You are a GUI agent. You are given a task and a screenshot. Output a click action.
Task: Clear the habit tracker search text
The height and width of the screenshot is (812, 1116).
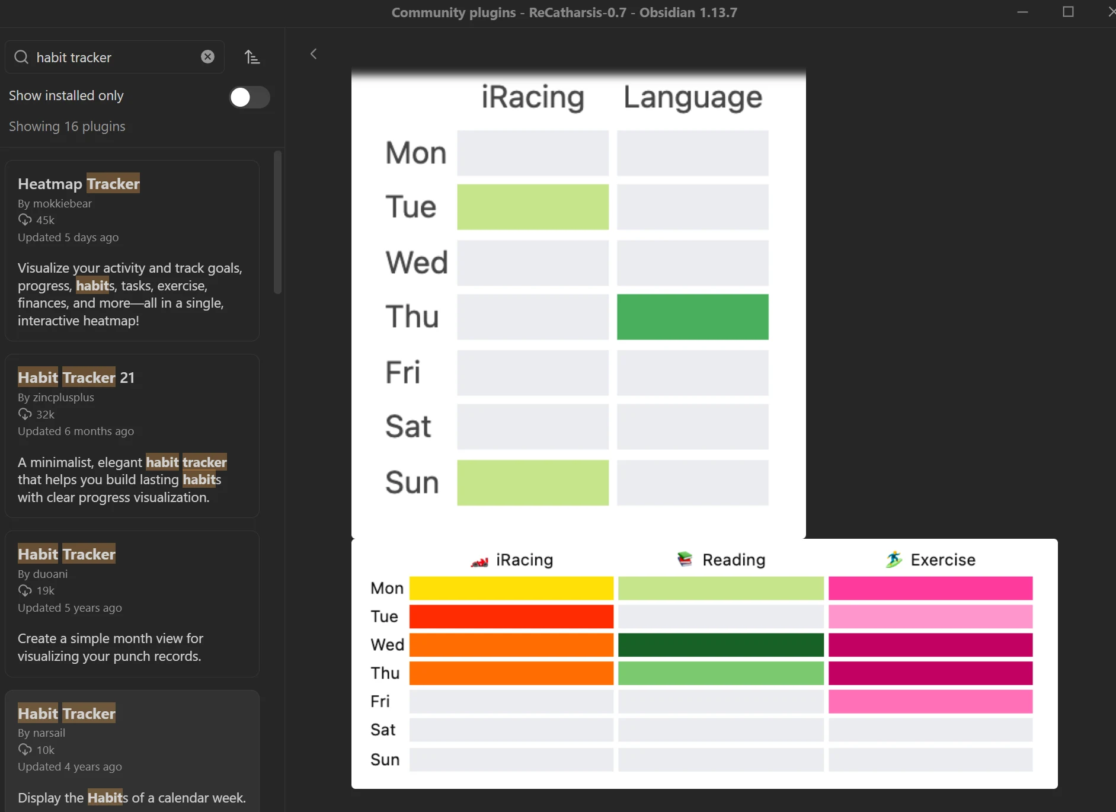point(207,57)
